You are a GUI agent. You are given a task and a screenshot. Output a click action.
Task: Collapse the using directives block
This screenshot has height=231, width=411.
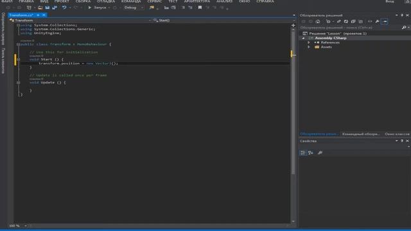click(x=18, y=25)
